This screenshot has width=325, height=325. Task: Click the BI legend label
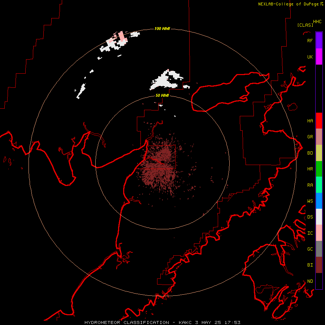(x=310, y=265)
